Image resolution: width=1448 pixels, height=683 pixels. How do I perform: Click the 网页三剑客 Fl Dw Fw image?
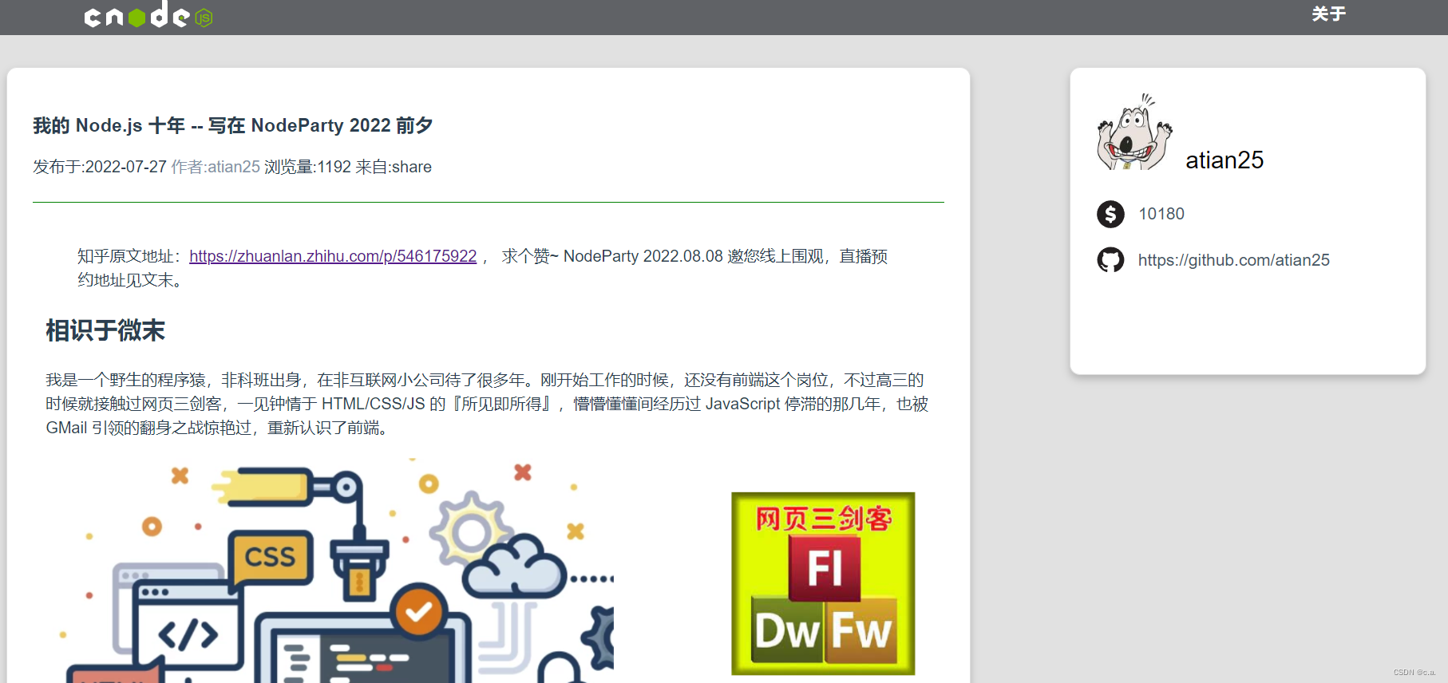coord(823,583)
